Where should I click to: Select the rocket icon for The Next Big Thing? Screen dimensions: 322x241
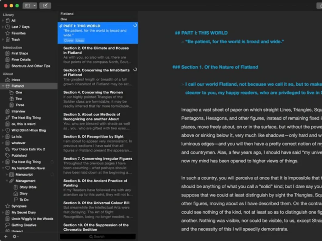[x=8, y=118]
